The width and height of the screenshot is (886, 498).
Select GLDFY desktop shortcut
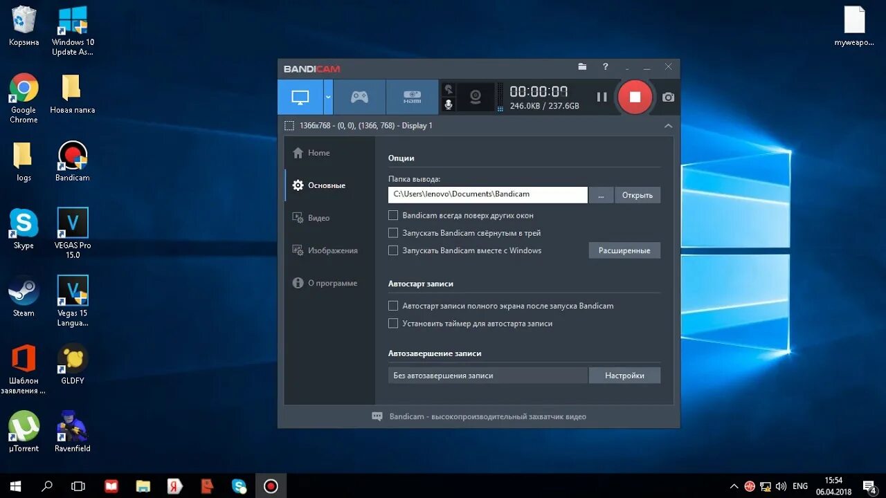(73, 365)
